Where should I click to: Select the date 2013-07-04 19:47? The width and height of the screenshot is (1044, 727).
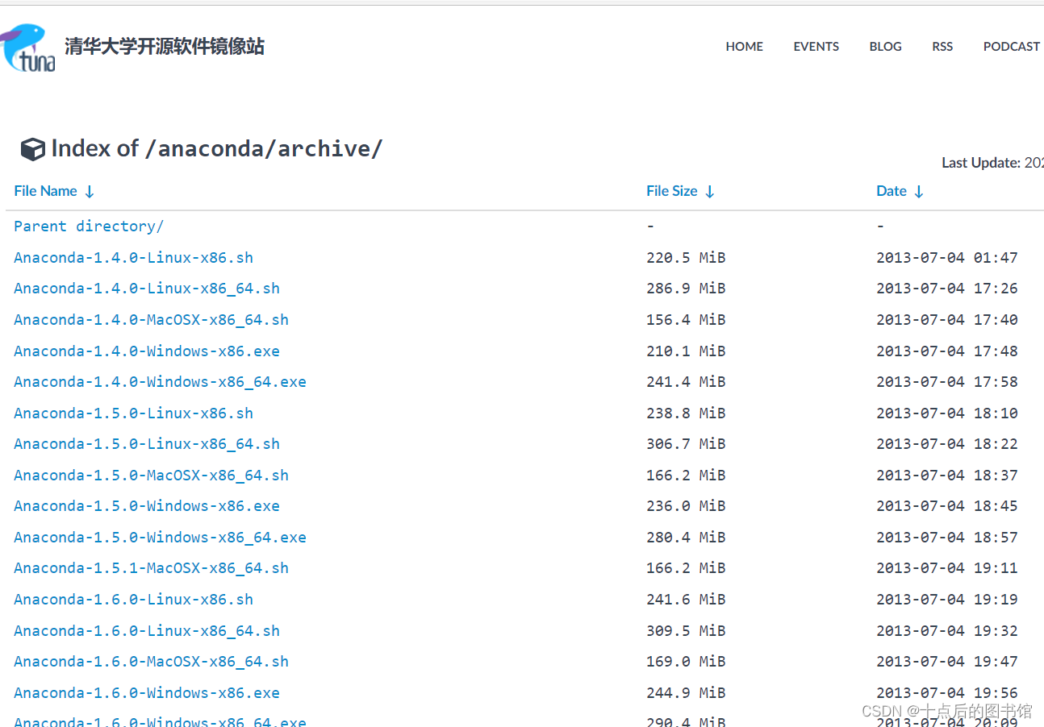pos(947,662)
